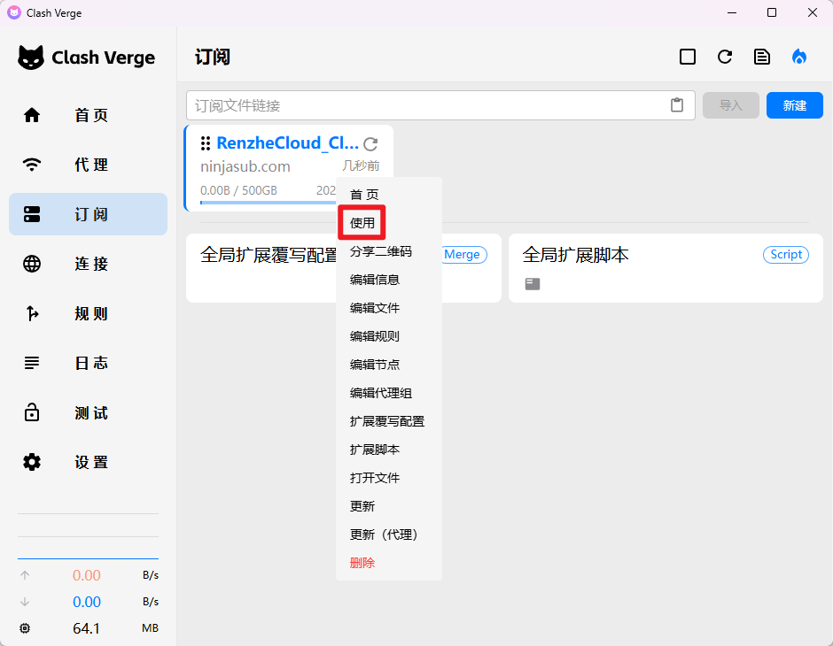Screen dimensions: 833x646
Task: Open the 规则 rules page
Action: click(89, 313)
